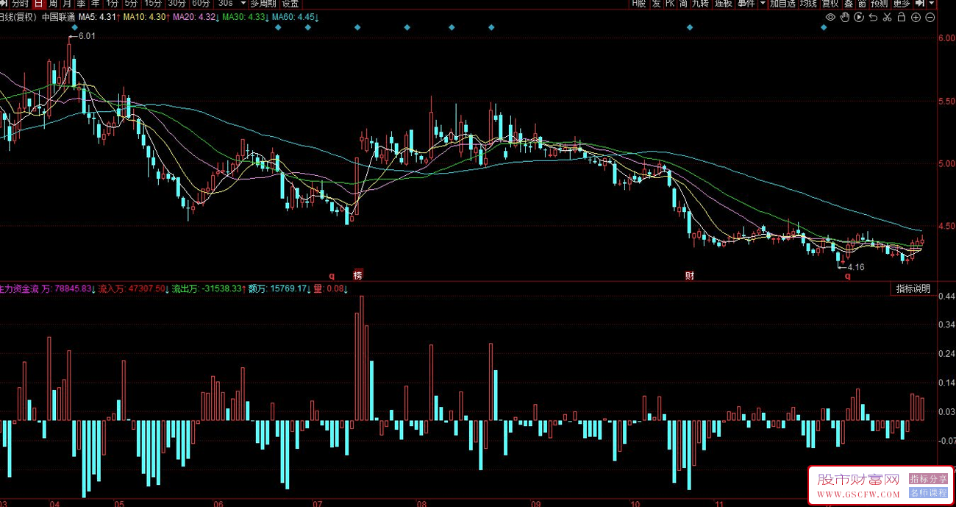Click the diamond event marker above the 6.01 peak

74,27
